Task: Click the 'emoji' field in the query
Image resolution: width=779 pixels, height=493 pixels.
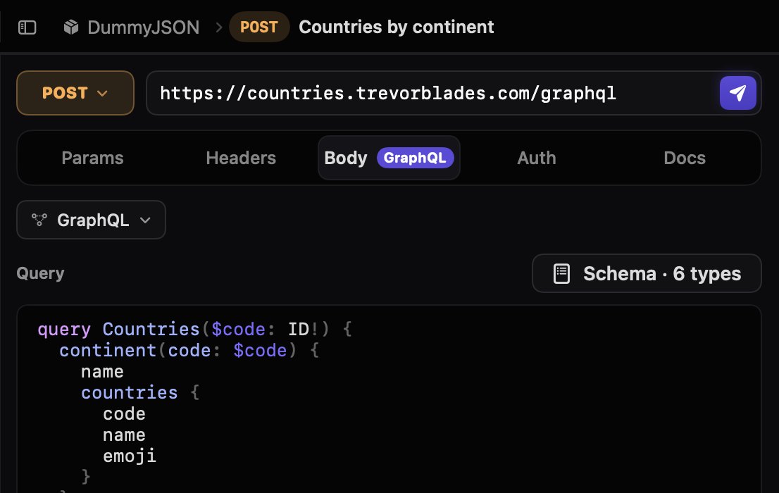Action: pos(130,456)
